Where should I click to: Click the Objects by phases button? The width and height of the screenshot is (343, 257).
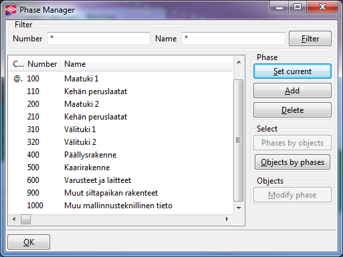pyautogui.click(x=292, y=162)
